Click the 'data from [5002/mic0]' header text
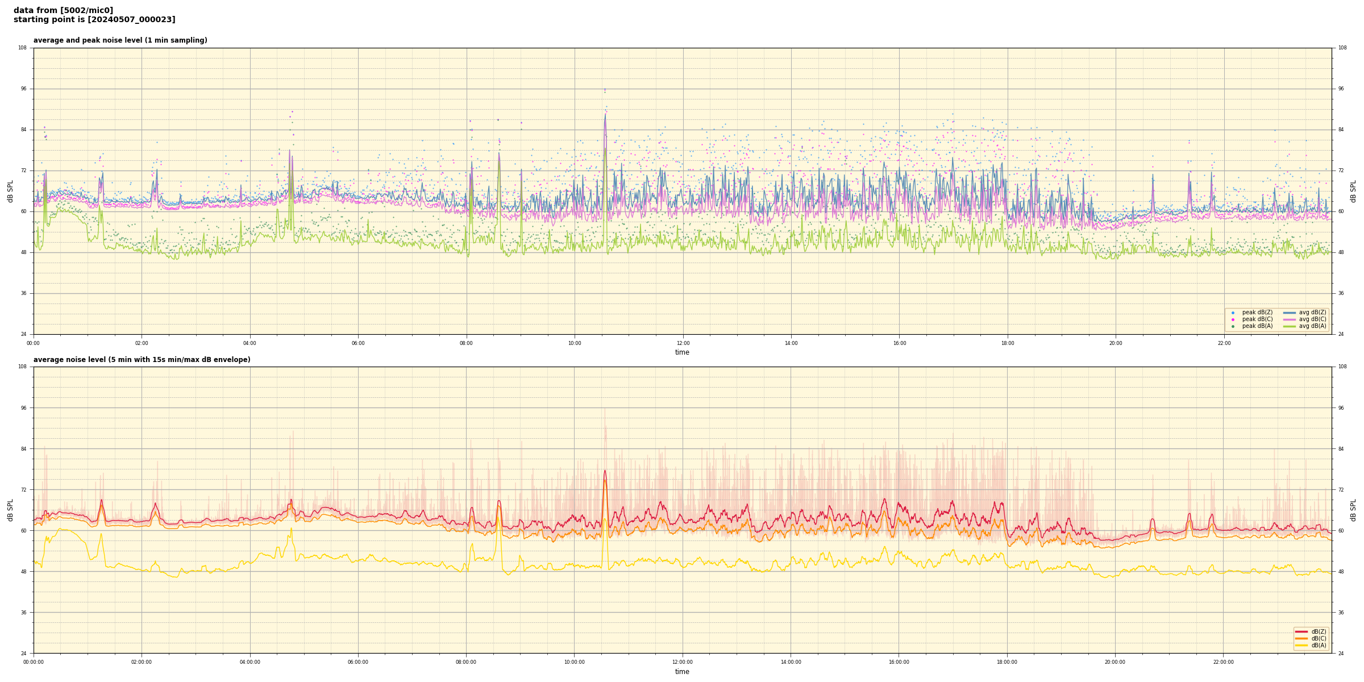Viewport: 1364px width, 682px height. click(x=63, y=10)
